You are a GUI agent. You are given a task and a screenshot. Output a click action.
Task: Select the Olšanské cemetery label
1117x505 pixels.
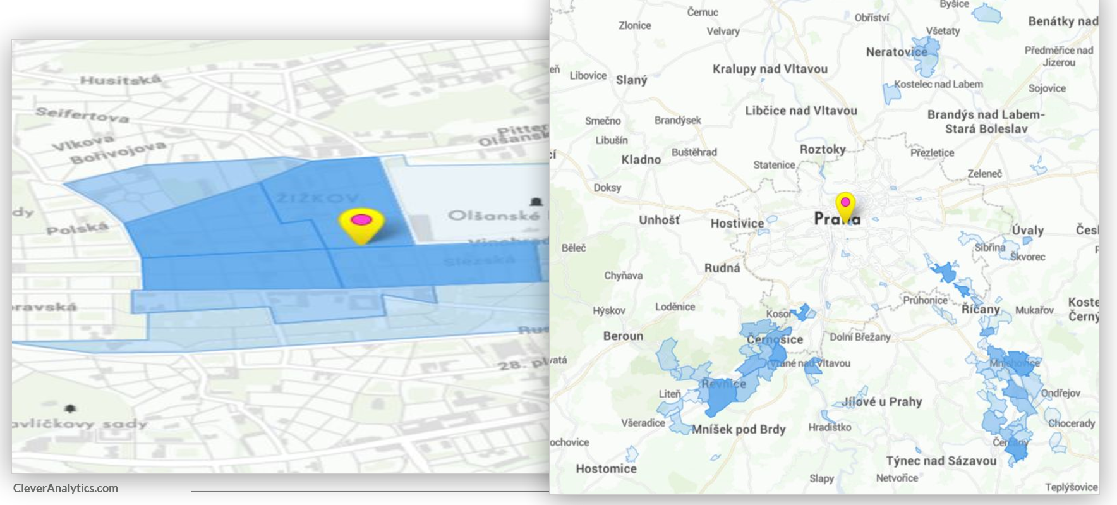(x=493, y=216)
